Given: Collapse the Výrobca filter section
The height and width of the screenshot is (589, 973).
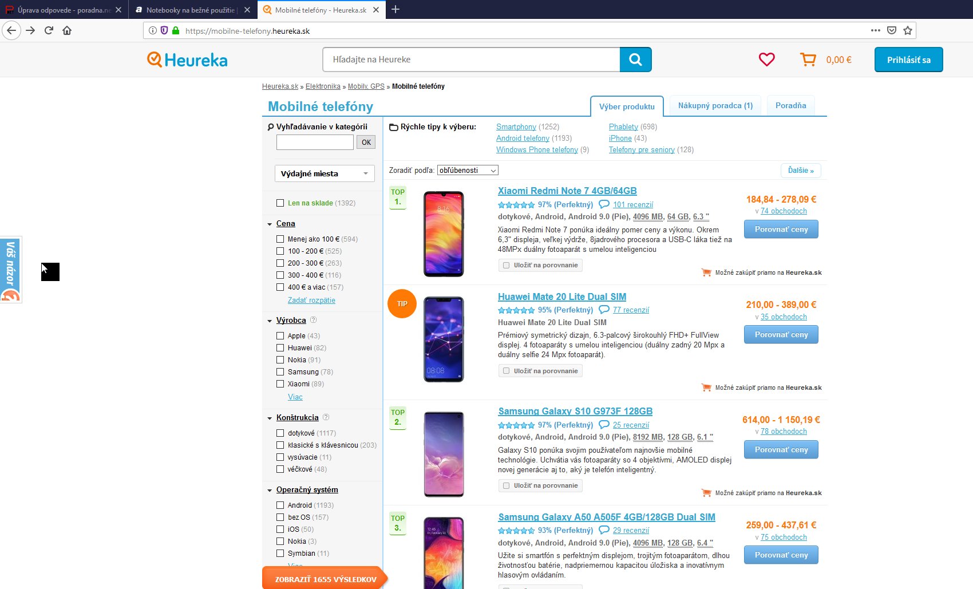Looking at the screenshot, I should (270, 321).
